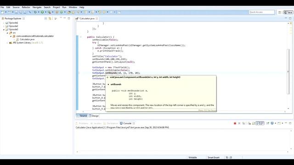Screen dimensions: 294x165
Task: Toggle Show Console When Standard Out Changes
Action: point(258,123)
